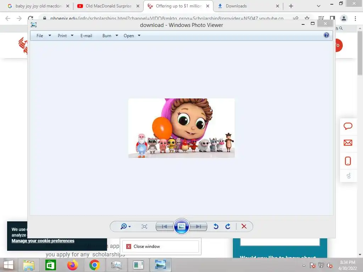Image resolution: width=363 pixels, height=272 pixels.
Task: Open the Chrome three-dot menu
Action: tap(355, 18)
